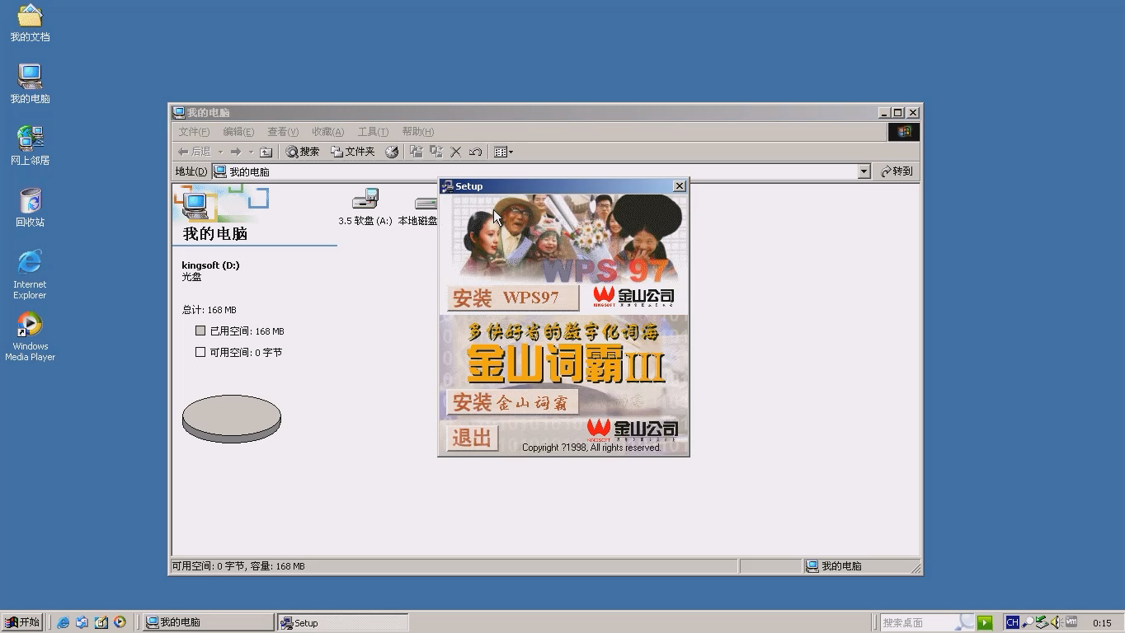Select the 我的电脑 desktop icon
Image resolution: width=1125 pixels, height=633 pixels.
pyautogui.click(x=30, y=84)
